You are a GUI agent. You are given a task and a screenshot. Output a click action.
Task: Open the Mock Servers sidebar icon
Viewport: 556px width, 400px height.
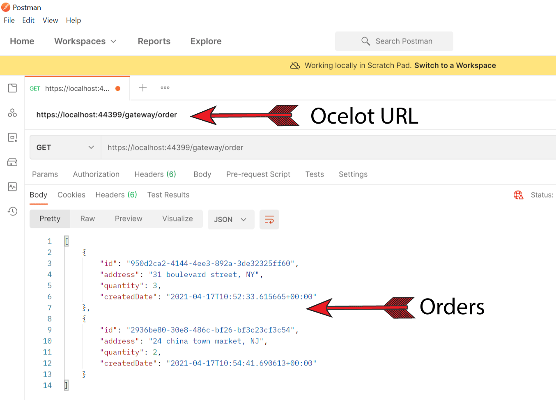tap(12, 162)
